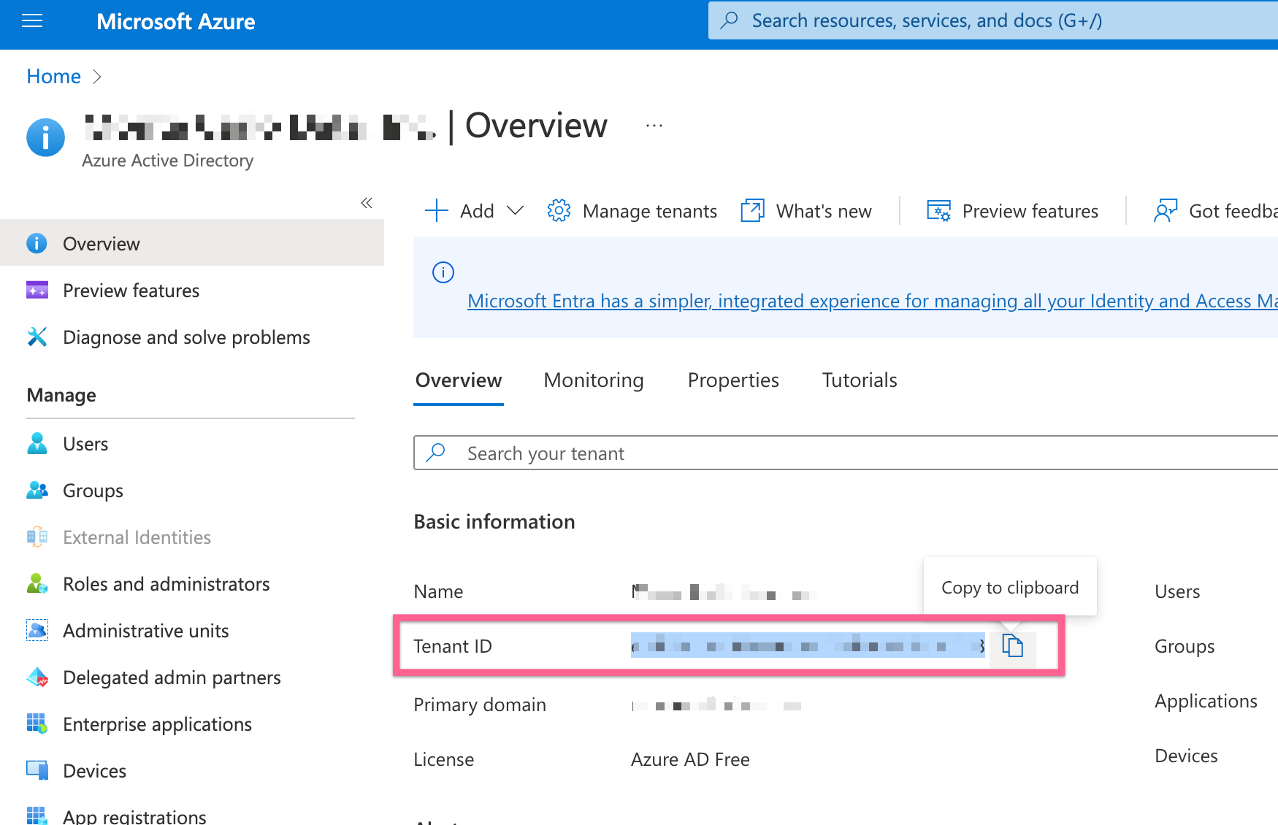Click the Users label in right column
This screenshot has height=825, width=1278.
coord(1177,591)
